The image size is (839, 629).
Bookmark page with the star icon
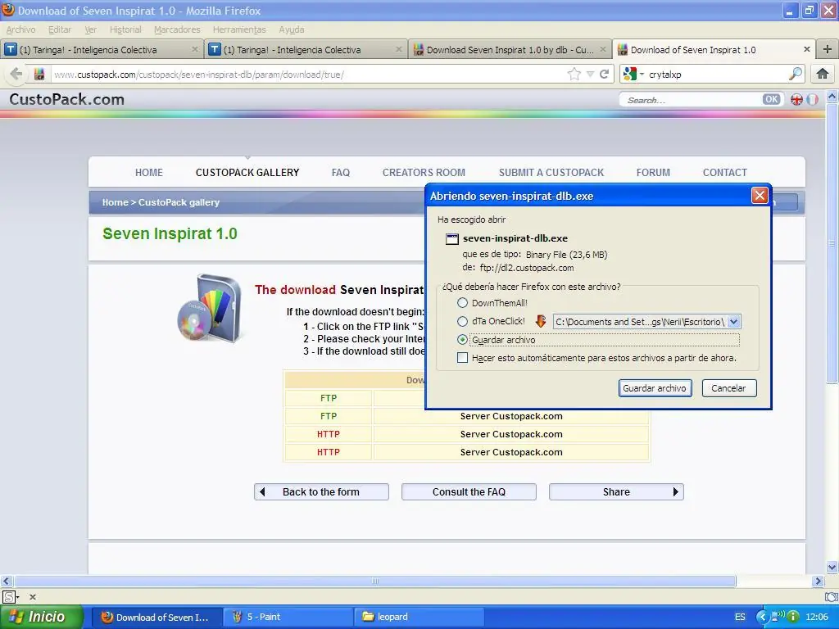pos(574,74)
